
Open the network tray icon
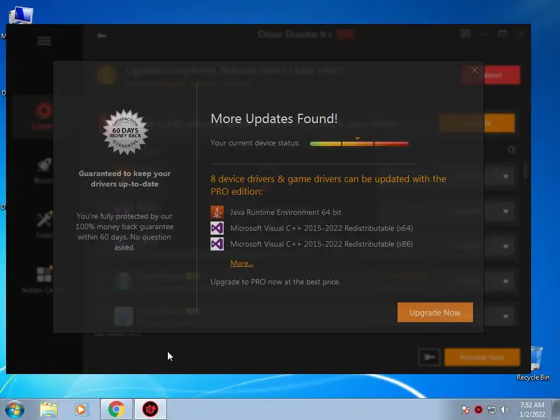point(492,410)
